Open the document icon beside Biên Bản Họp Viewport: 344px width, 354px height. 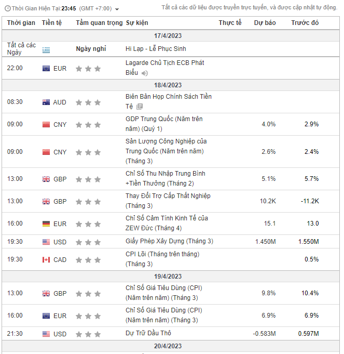[139, 107]
